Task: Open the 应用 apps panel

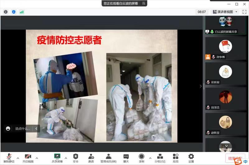Action: click(176, 158)
